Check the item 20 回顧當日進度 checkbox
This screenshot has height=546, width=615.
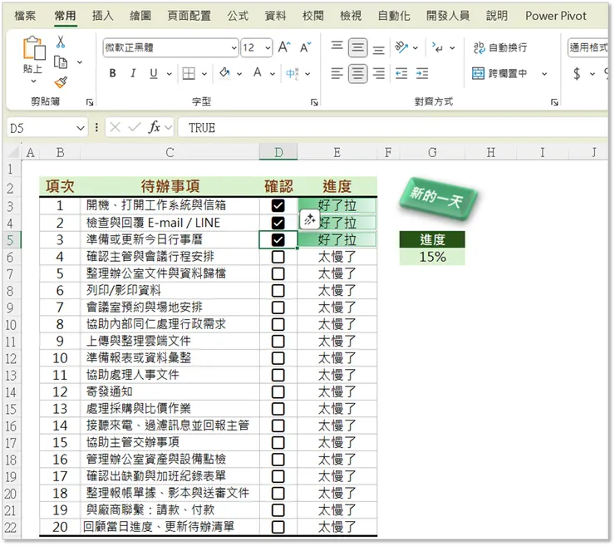pos(278,527)
